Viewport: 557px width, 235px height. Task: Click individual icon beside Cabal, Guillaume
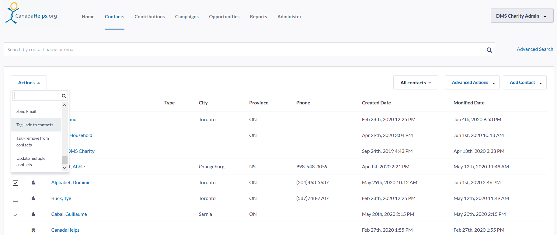coord(33,214)
